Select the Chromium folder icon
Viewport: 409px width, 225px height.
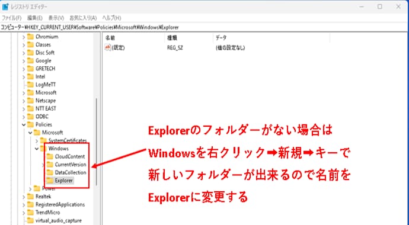31,37
